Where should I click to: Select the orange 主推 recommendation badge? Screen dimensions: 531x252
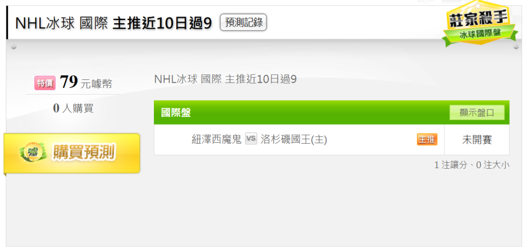427,140
